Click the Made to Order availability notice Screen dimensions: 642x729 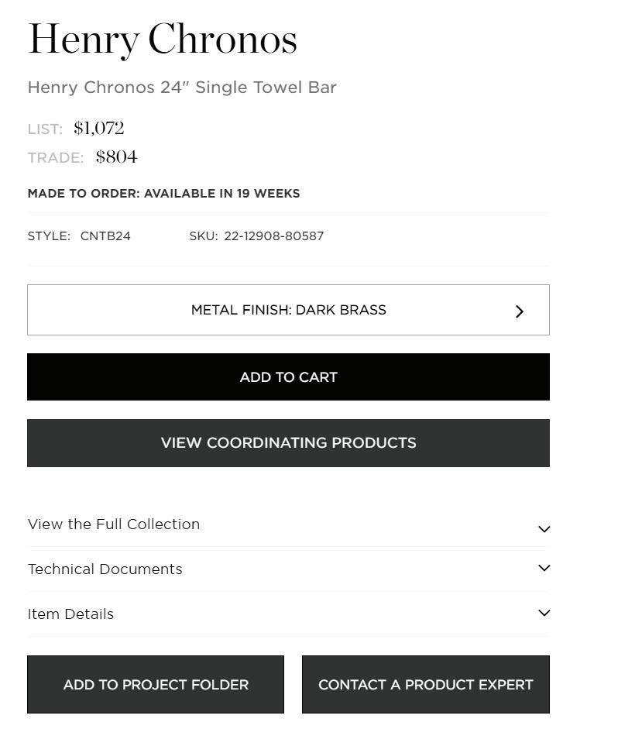[x=163, y=194]
